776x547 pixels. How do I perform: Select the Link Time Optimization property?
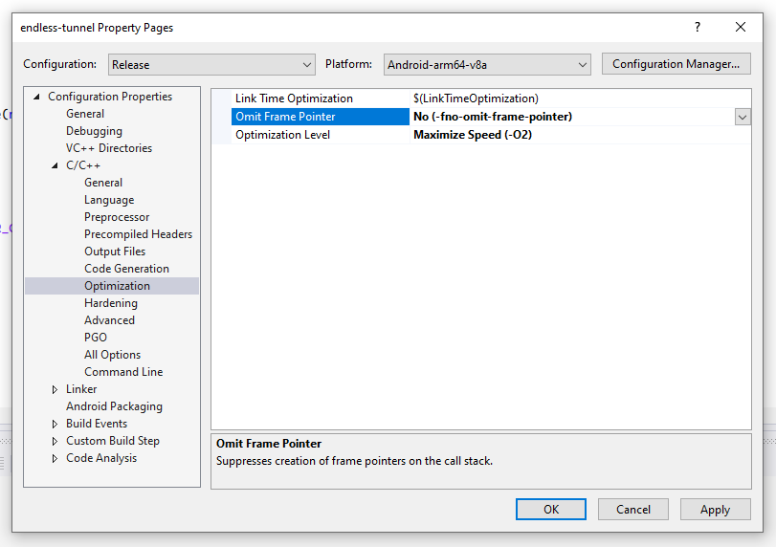294,98
